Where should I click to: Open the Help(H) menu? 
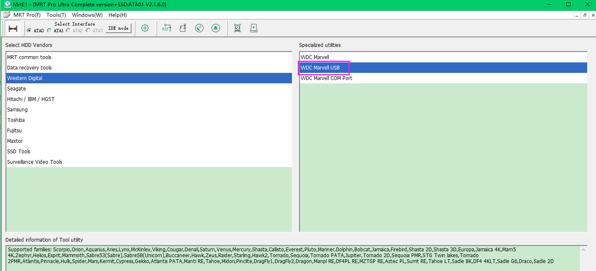(x=118, y=15)
